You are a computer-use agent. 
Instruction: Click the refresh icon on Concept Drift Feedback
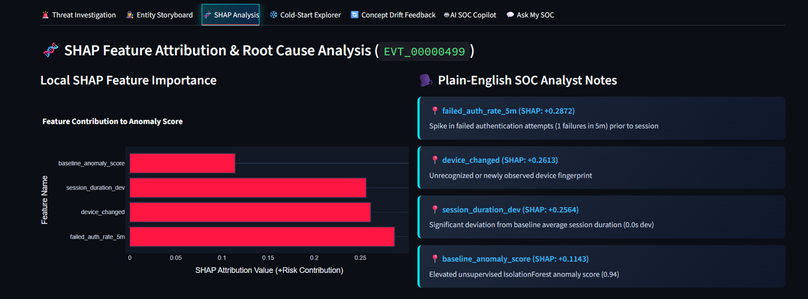(x=354, y=15)
